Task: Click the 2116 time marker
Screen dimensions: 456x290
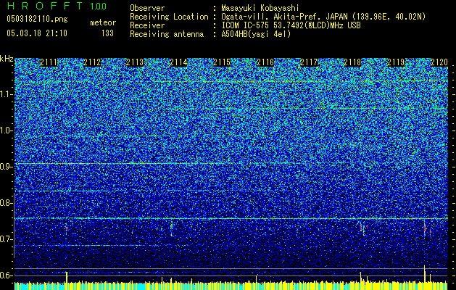Action: [x=265, y=62]
